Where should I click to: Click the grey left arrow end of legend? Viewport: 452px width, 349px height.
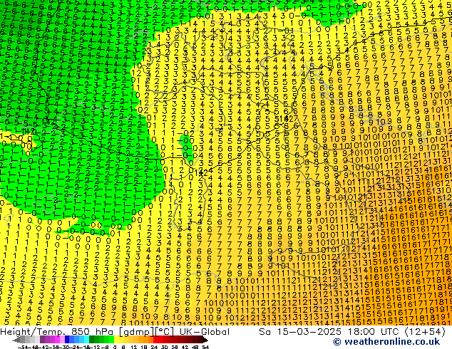[x=16, y=340]
